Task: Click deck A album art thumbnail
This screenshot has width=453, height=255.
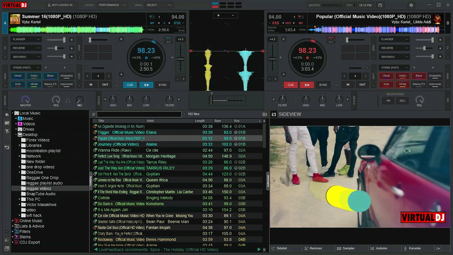Action: click(15, 19)
